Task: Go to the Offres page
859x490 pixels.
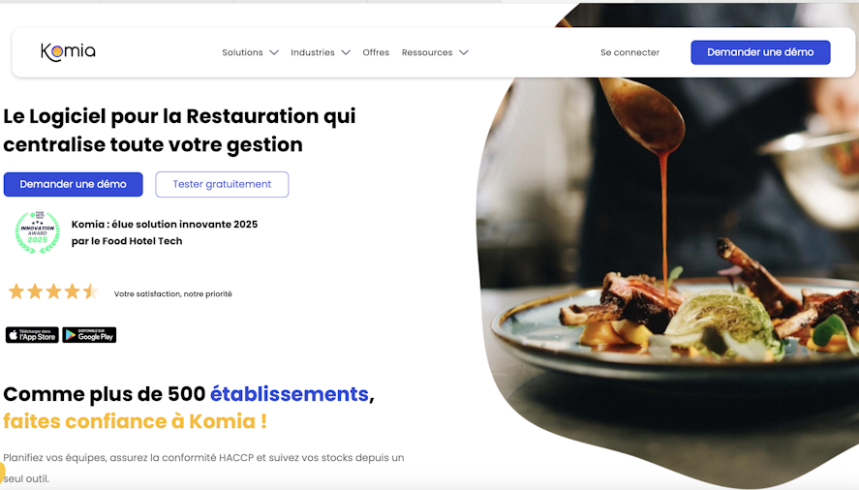Action: tap(376, 52)
